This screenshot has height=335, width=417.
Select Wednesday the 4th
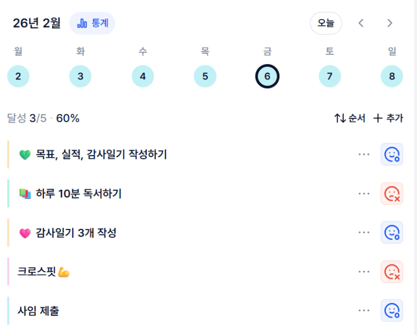click(x=142, y=76)
